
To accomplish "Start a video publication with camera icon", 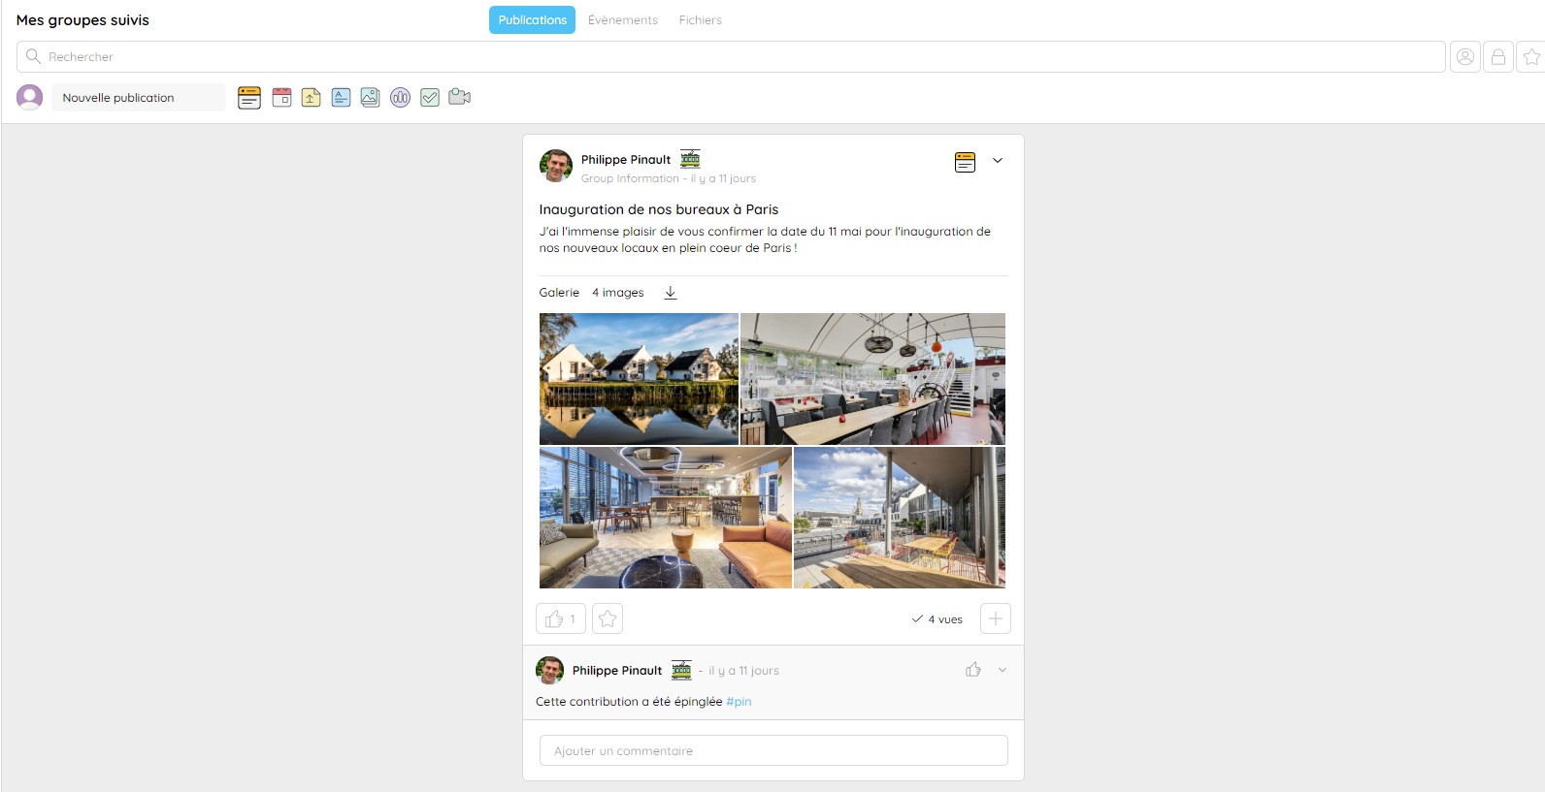I will [x=460, y=97].
